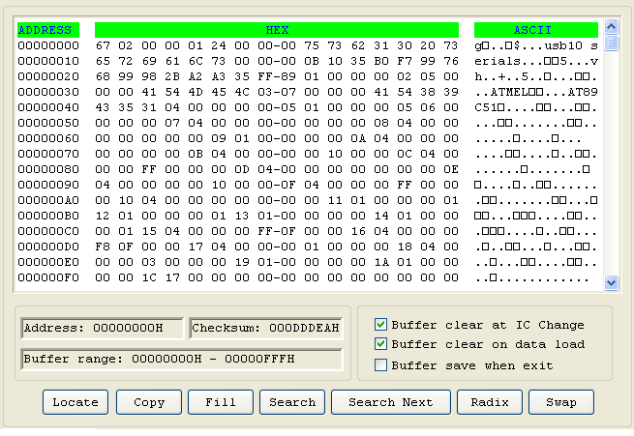Select the Checksum field 000DDDEAH
The width and height of the screenshot is (634, 436).
click(x=265, y=328)
